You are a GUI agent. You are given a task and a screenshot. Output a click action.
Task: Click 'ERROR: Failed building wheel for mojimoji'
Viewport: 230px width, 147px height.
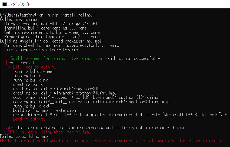[x=49, y=132]
